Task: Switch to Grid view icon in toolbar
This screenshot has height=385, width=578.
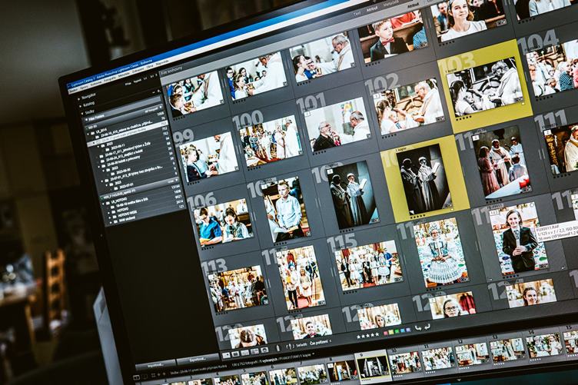Action: (x=226, y=356)
